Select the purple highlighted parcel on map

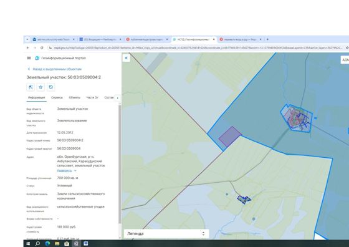coord(230,137)
